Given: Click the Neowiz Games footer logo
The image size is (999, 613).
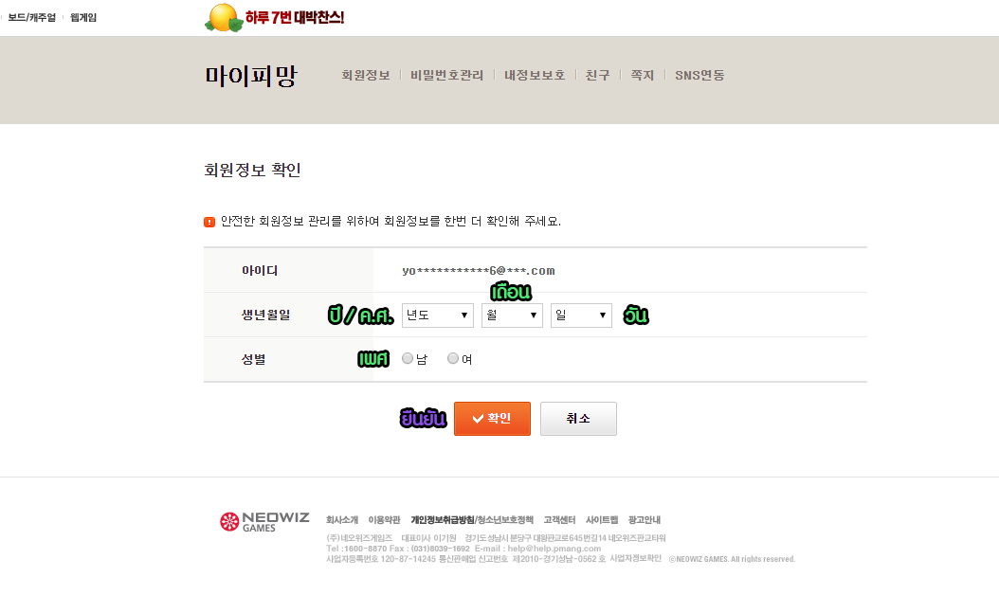Looking at the screenshot, I should [x=264, y=521].
